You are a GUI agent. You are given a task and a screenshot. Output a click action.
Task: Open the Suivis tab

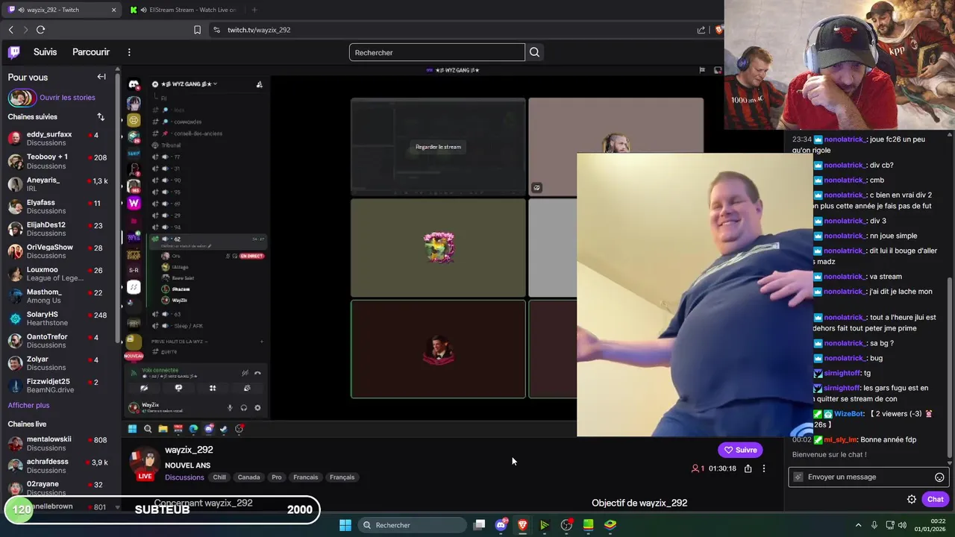[x=45, y=52]
